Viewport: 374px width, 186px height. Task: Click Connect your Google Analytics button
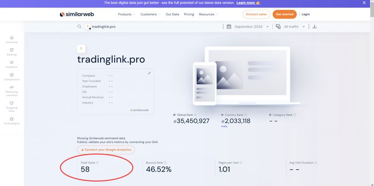106,150
